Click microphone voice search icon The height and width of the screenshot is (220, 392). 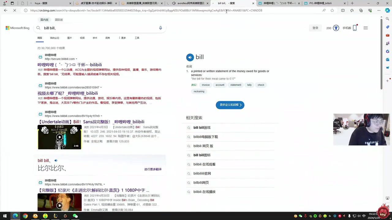[x=160, y=28]
